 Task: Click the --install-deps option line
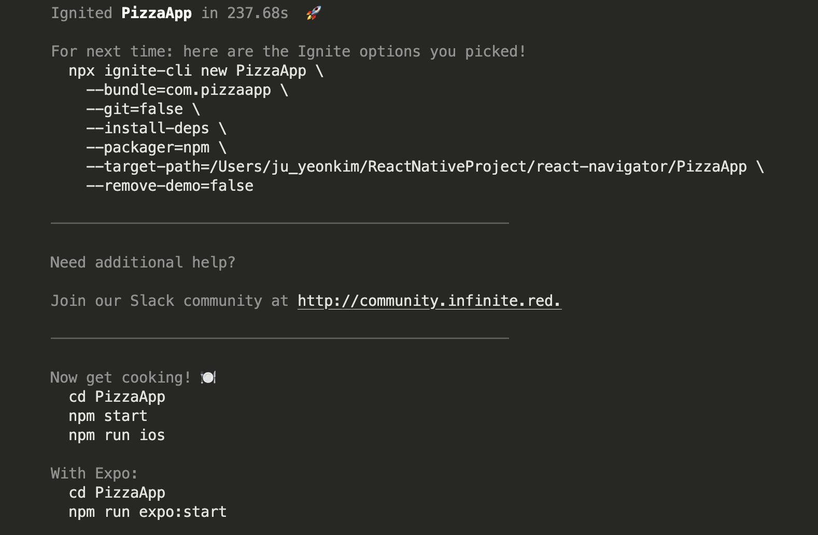point(157,129)
